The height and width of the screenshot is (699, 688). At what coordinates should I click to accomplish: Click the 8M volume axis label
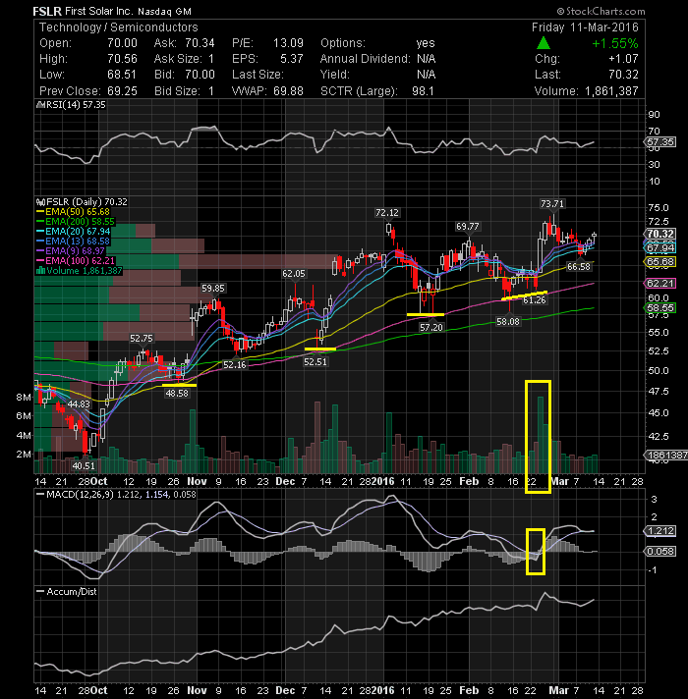coord(24,398)
